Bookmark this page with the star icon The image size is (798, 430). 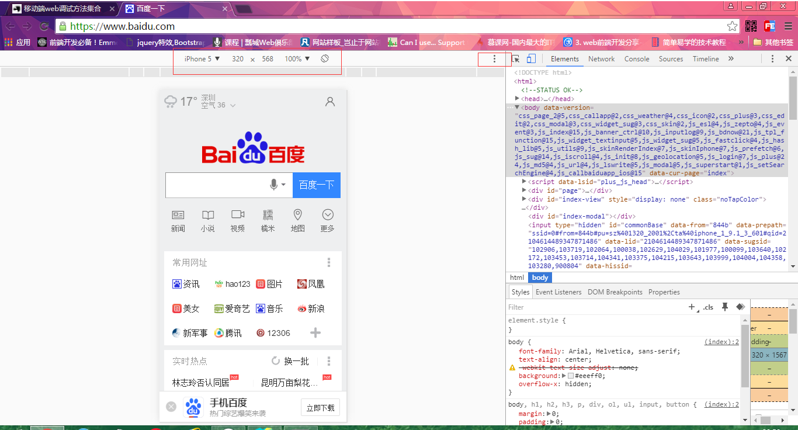(x=732, y=26)
